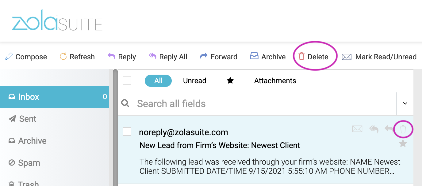
Task: Click the trash icon on noreply email row
Action: (x=403, y=129)
